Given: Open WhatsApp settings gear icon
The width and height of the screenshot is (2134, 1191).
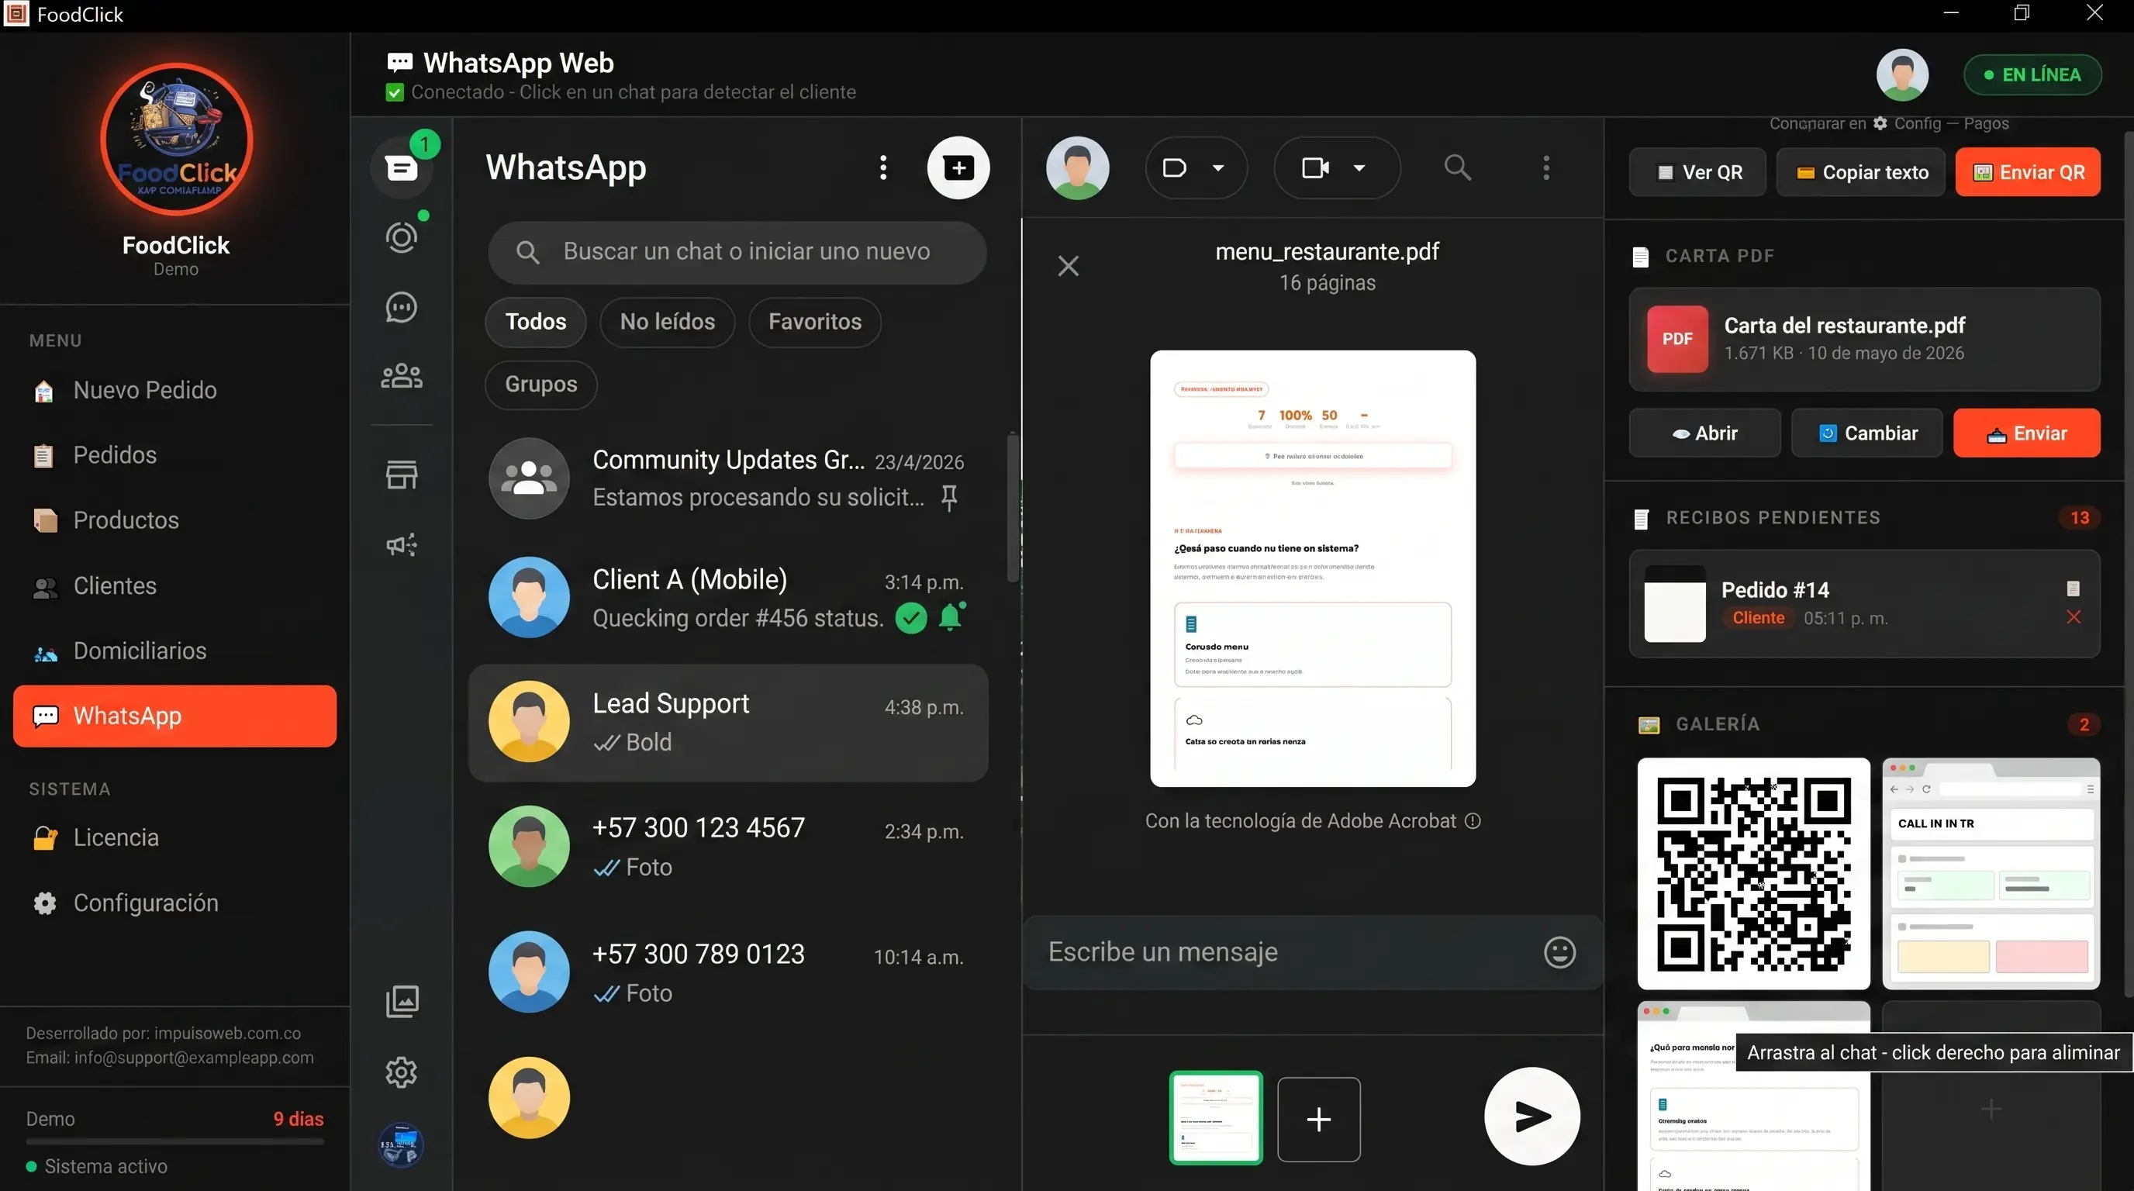Looking at the screenshot, I should coord(402,1072).
